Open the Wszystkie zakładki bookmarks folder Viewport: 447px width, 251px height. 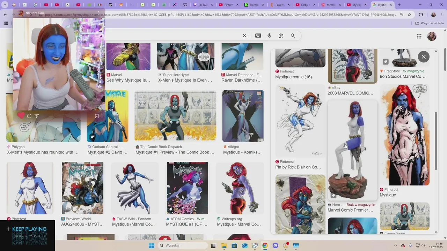click(x=430, y=23)
